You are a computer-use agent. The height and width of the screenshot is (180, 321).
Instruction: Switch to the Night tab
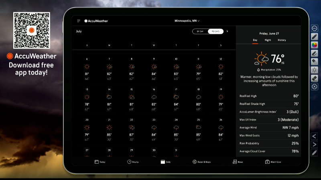tap(268, 40)
